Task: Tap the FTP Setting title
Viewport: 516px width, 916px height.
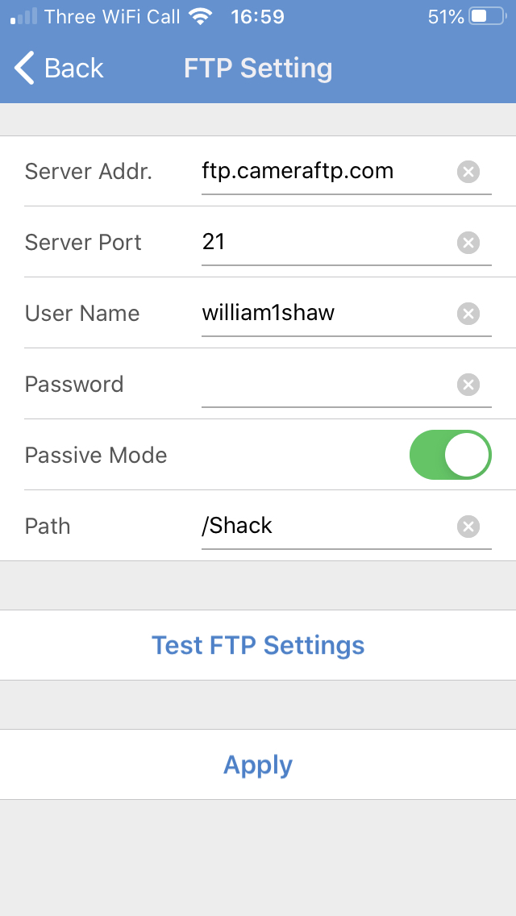Action: point(258,69)
